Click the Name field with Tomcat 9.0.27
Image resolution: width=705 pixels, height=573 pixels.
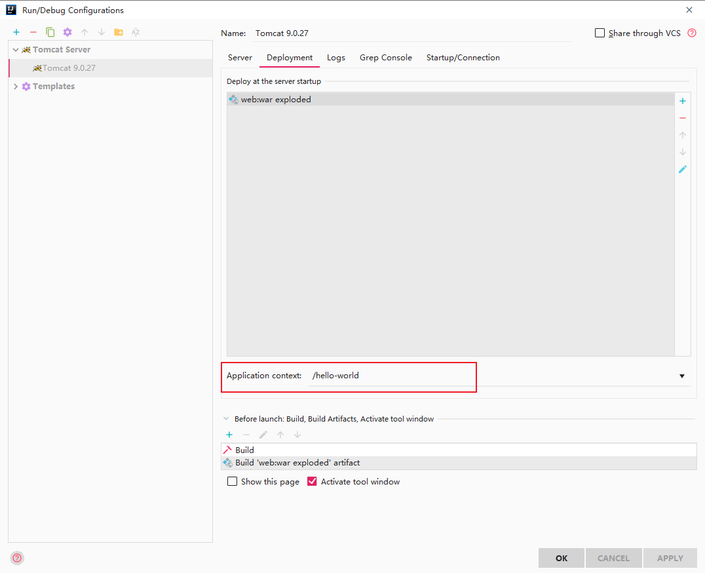click(412, 33)
